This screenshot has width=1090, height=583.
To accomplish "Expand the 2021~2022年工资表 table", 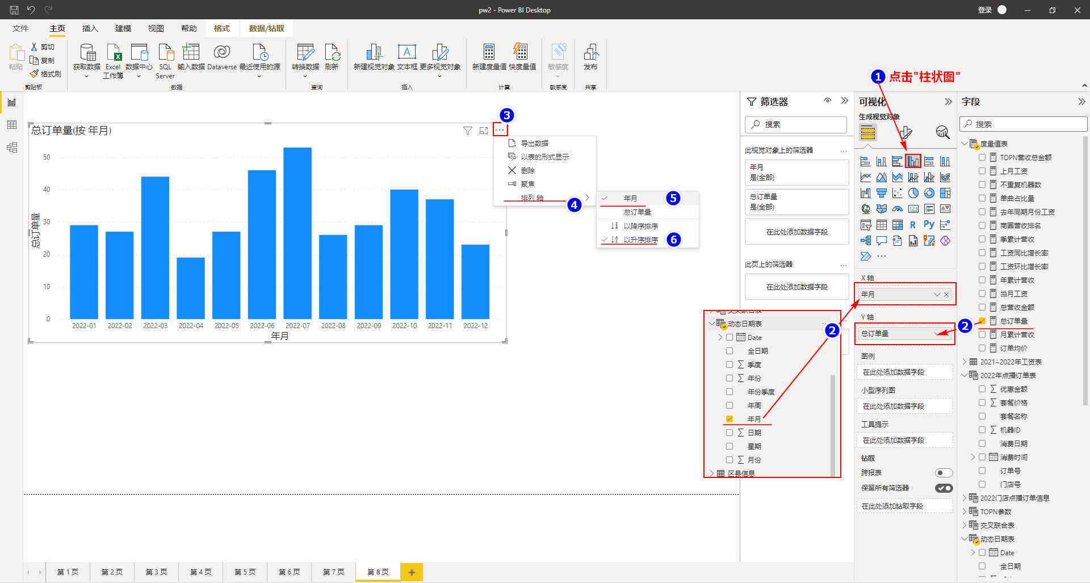I will 965,362.
